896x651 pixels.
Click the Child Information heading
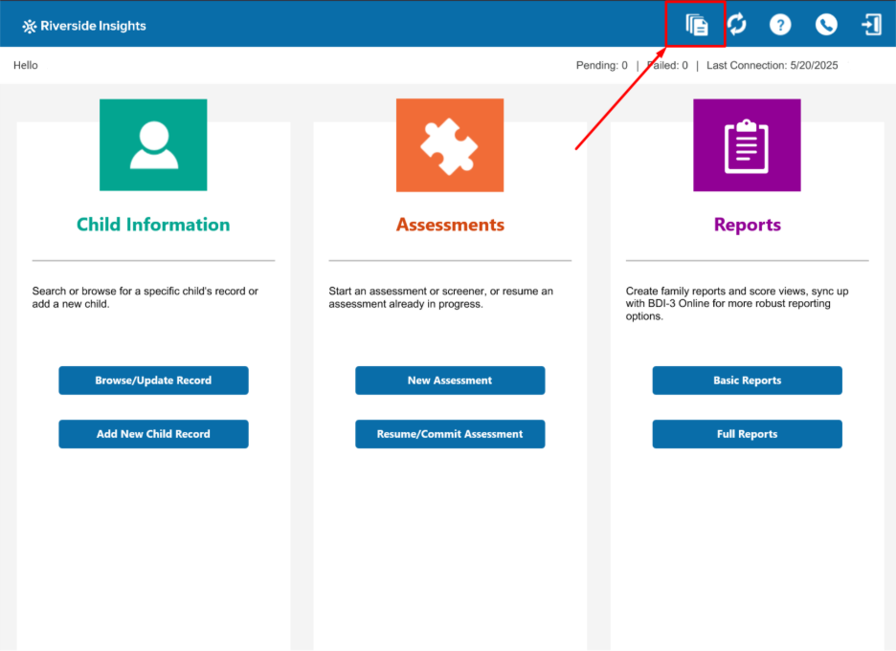click(153, 225)
